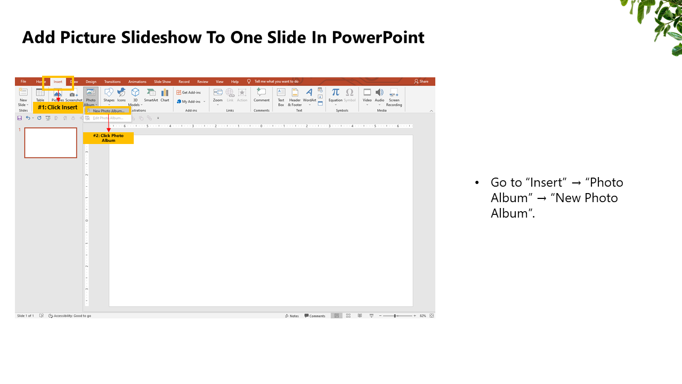Open the Zoom ribbon button
The image size is (682, 384).
point(218,97)
